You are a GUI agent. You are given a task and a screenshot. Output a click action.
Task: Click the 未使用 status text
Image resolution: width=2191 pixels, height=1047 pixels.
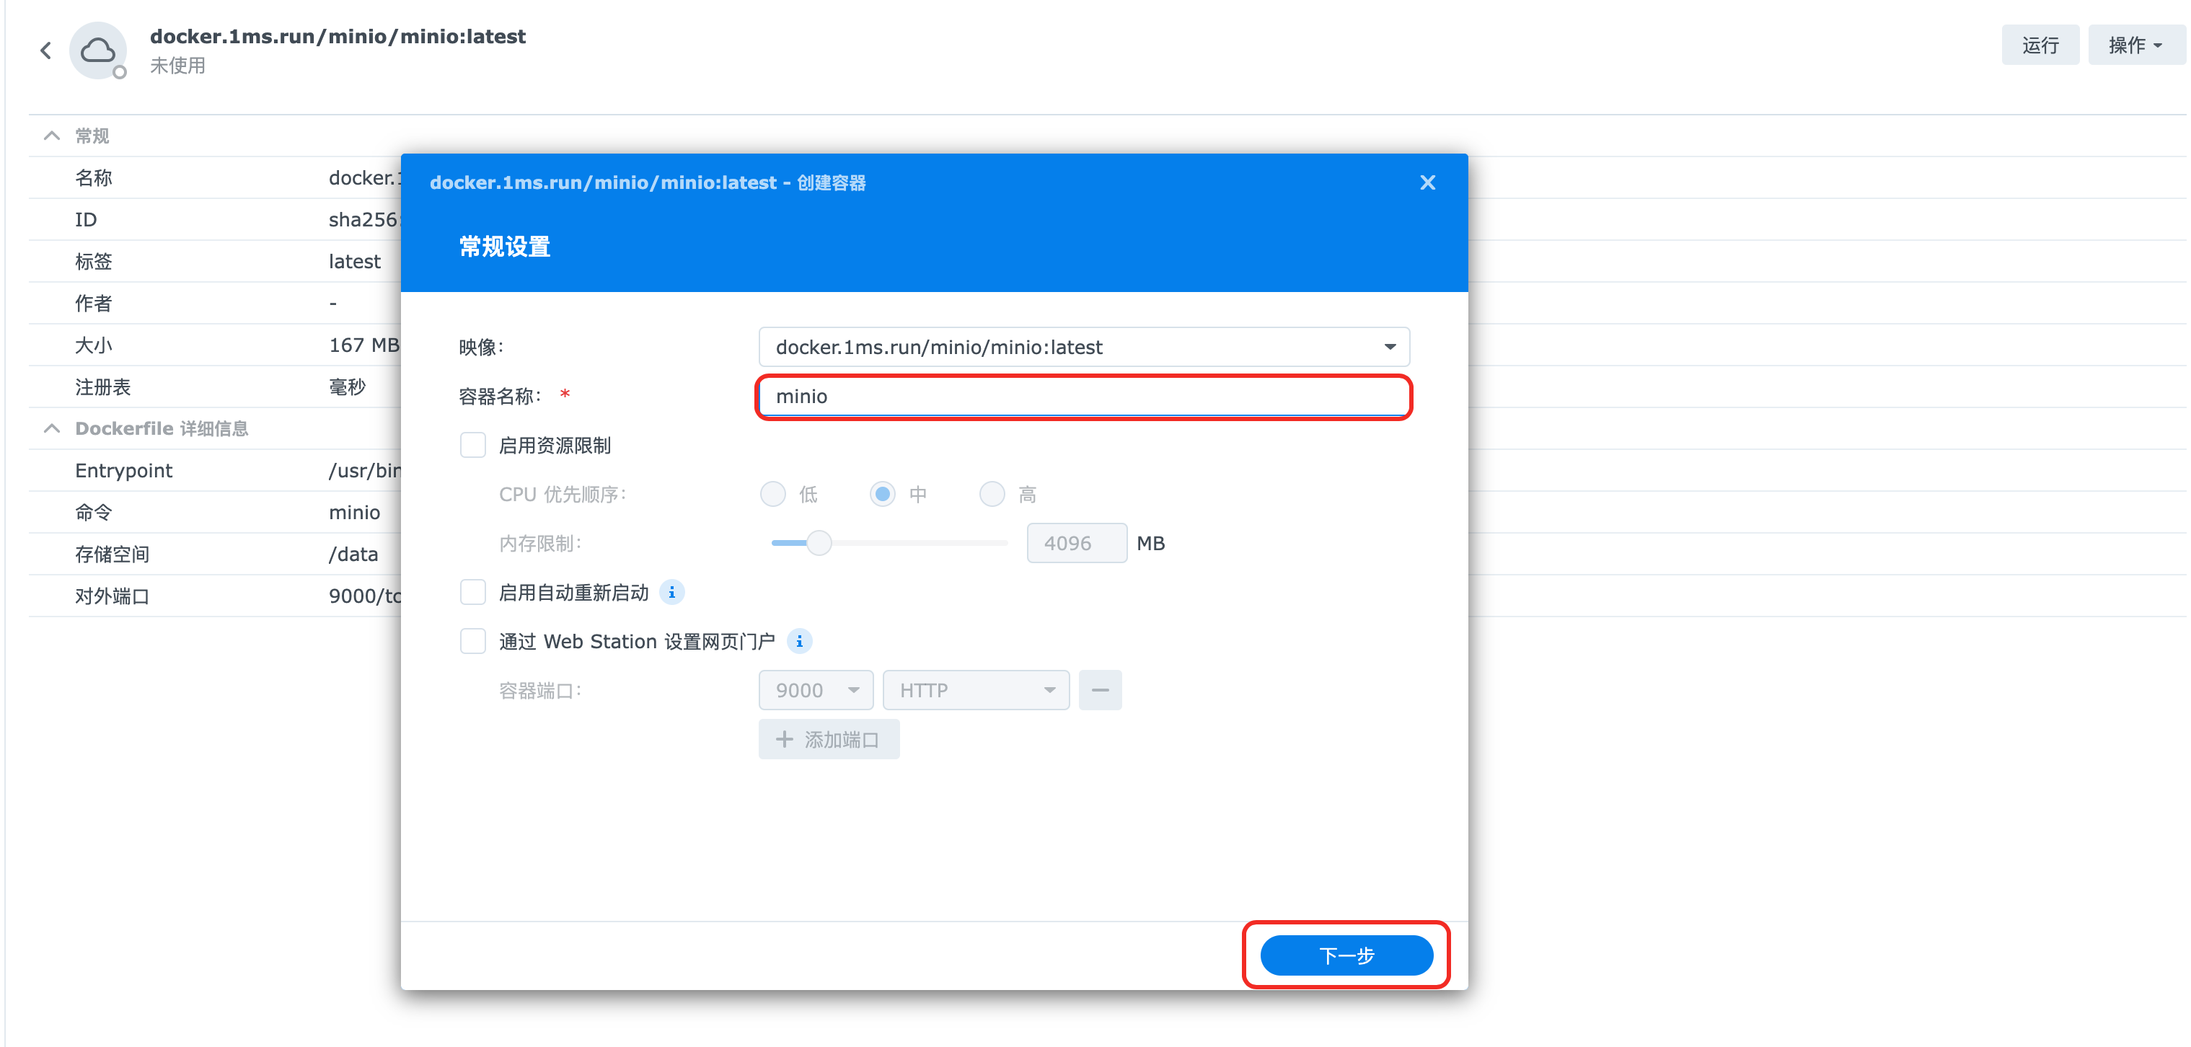[x=177, y=66]
